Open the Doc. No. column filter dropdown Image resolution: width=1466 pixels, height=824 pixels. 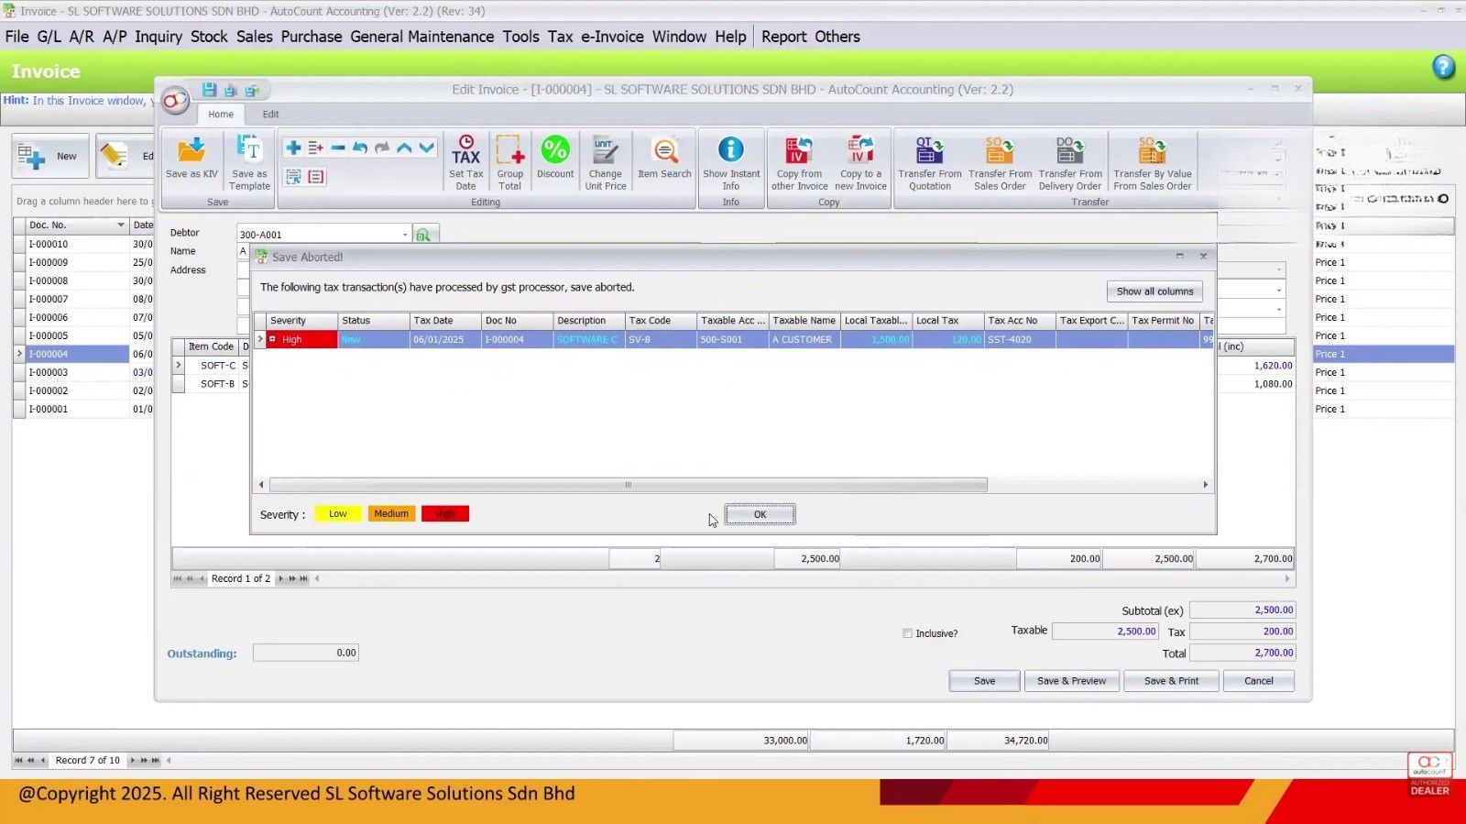coord(120,225)
